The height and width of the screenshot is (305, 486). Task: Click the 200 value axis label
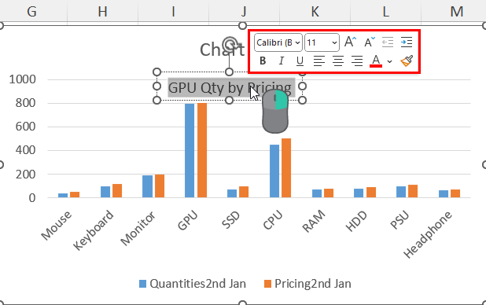25,175
